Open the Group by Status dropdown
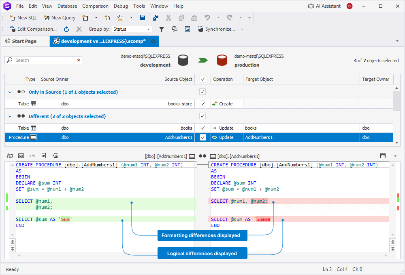This screenshot has width=405, height=275. click(x=149, y=29)
